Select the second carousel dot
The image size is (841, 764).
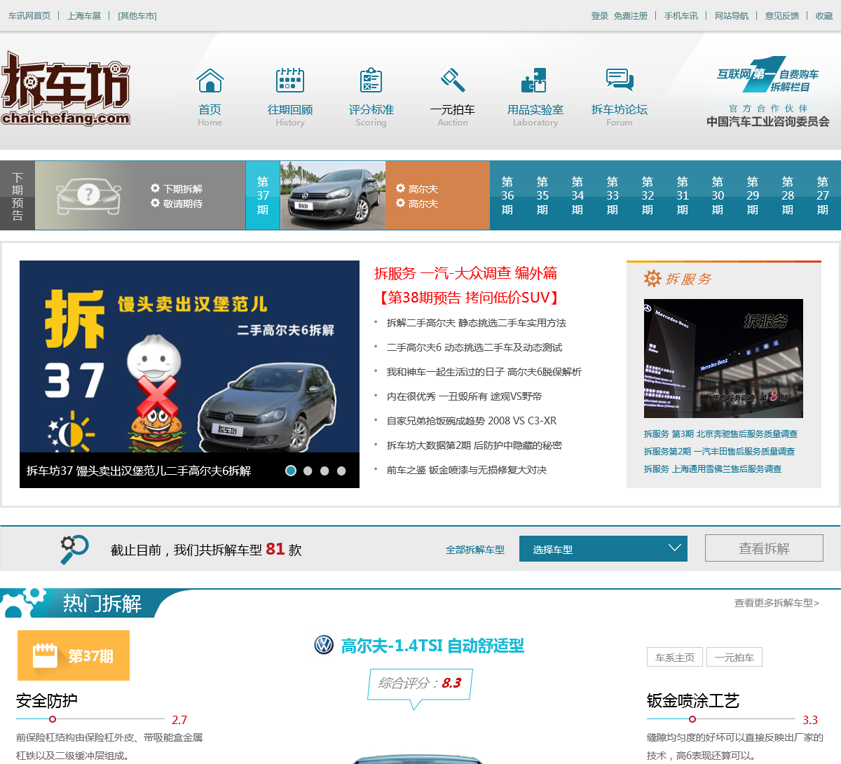(x=308, y=471)
